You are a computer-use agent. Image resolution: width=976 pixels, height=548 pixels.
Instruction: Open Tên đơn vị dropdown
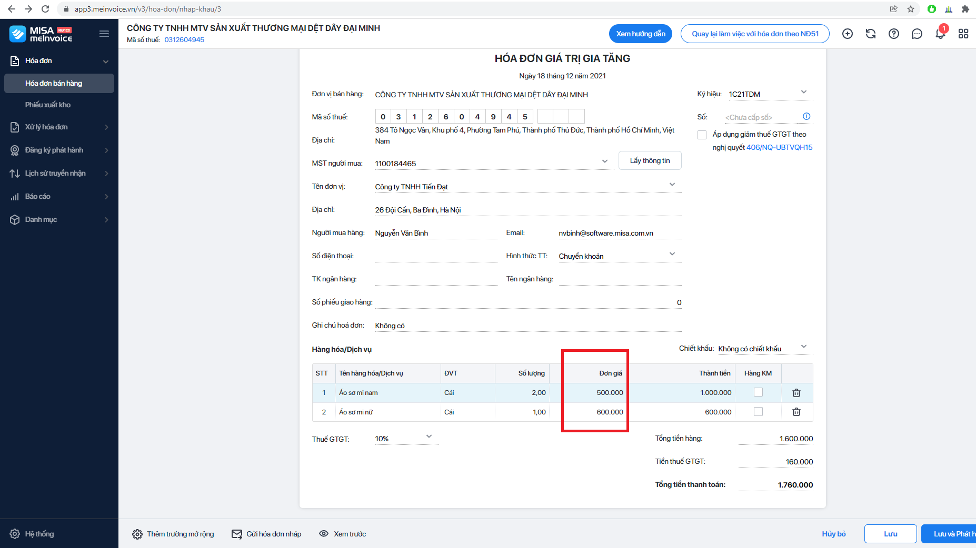(x=672, y=185)
